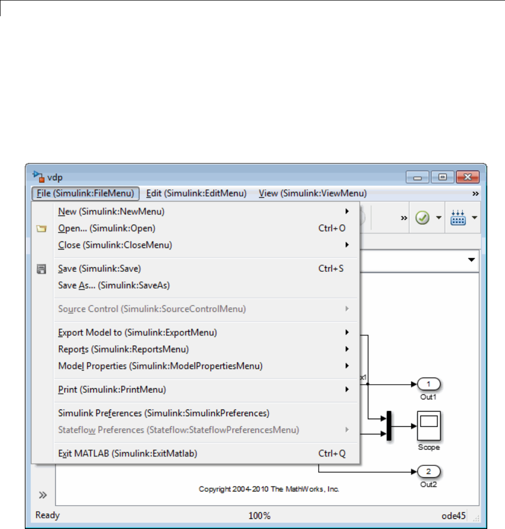The height and width of the screenshot is (529, 505).
Task: Expand the toolbar overflow chevron
Action: click(x=404, y=218)
